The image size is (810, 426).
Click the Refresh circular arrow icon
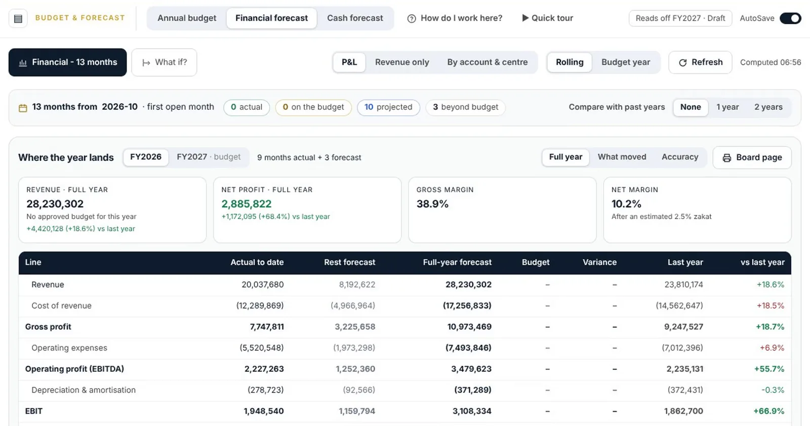(682, 63)
